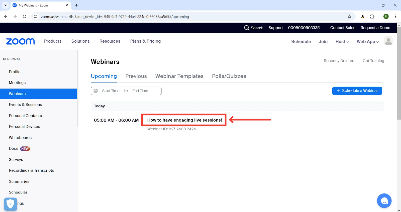The image size is (401, 212).
Task: Click the privacy shield icon
Action: tap(11, 204)
